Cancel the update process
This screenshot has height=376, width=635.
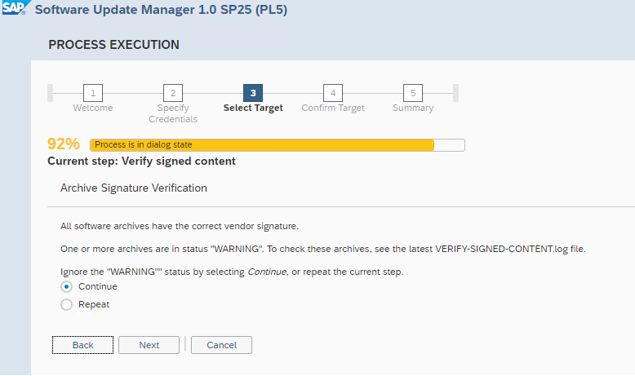221,345
